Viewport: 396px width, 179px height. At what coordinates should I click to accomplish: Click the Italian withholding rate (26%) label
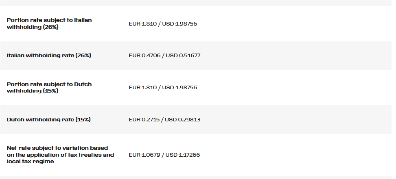point(49,55)
